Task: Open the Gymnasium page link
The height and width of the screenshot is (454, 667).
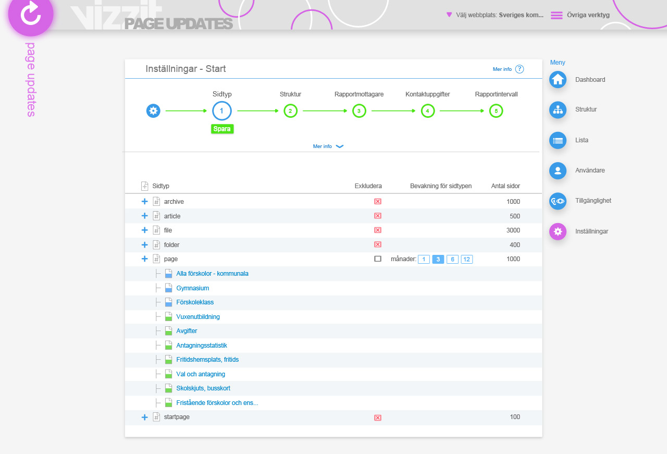Action: click(x=193, y=288)
